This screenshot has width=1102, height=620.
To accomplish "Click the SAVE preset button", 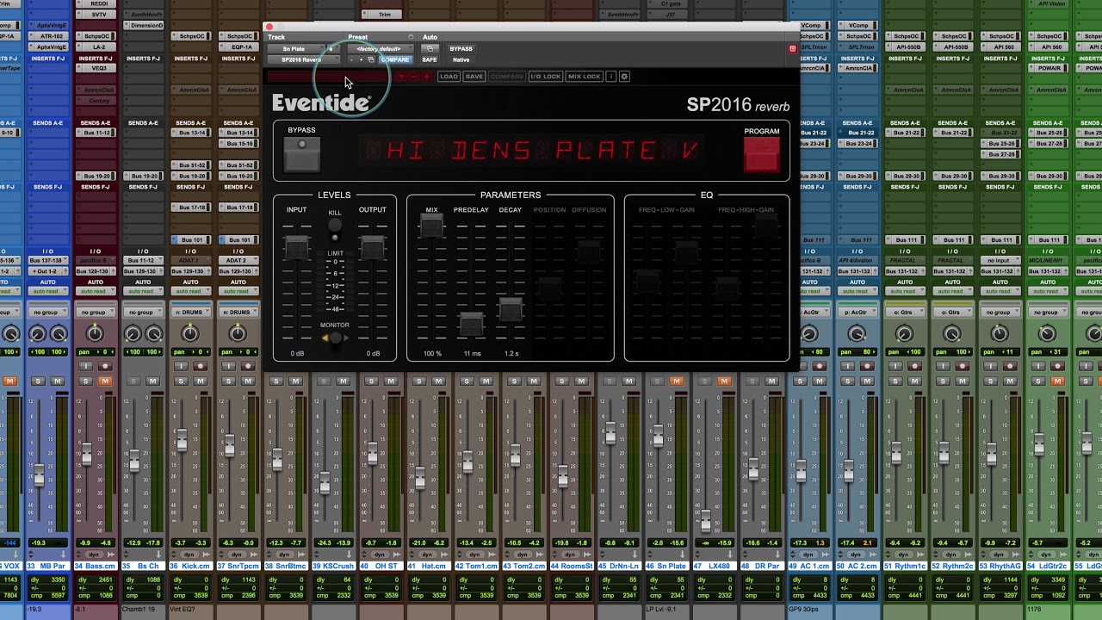I will point(474,77).
